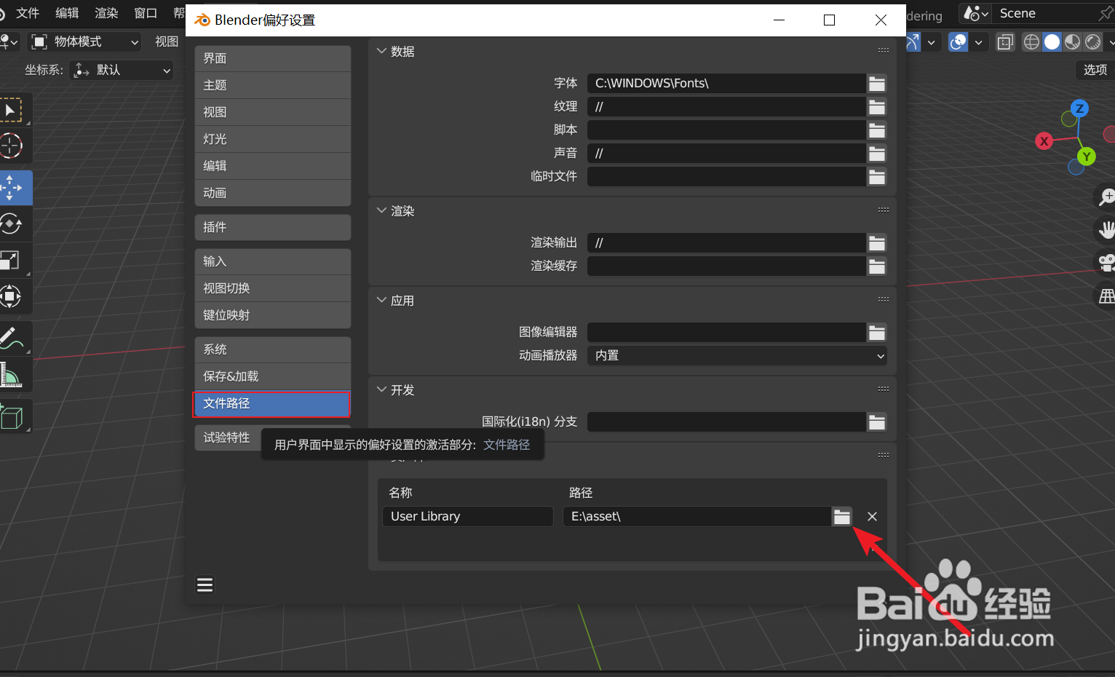Open the folder browser for 纹理 path
Screen dimensions: 1115x677
(x=877, y=107)
